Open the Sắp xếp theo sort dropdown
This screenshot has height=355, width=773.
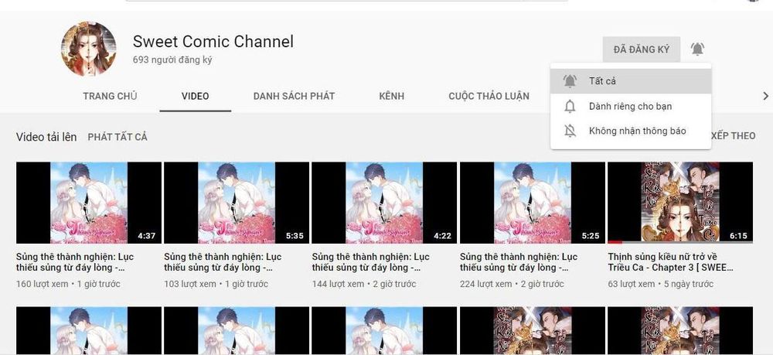point(732,136)
